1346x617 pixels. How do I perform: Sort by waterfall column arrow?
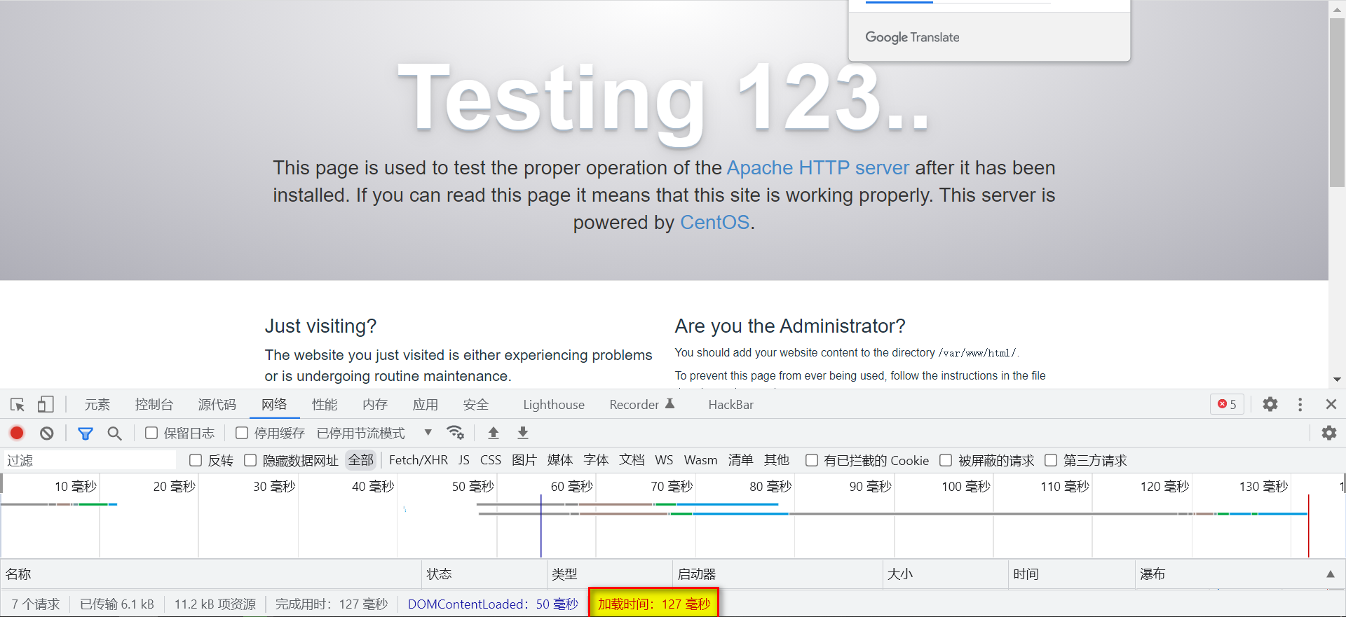point(1330,574)
